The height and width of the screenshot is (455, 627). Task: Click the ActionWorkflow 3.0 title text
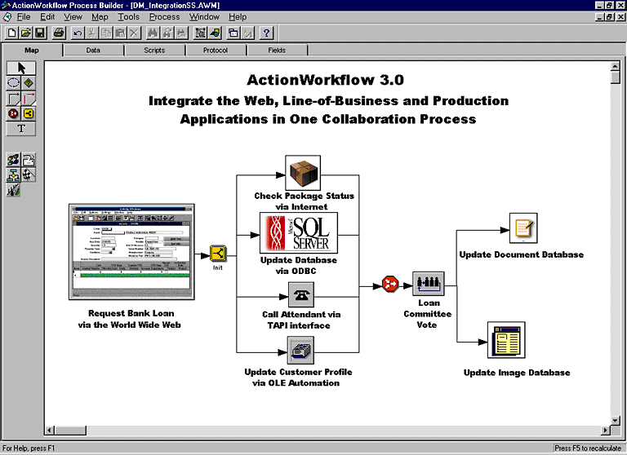[x=325, y=80]
